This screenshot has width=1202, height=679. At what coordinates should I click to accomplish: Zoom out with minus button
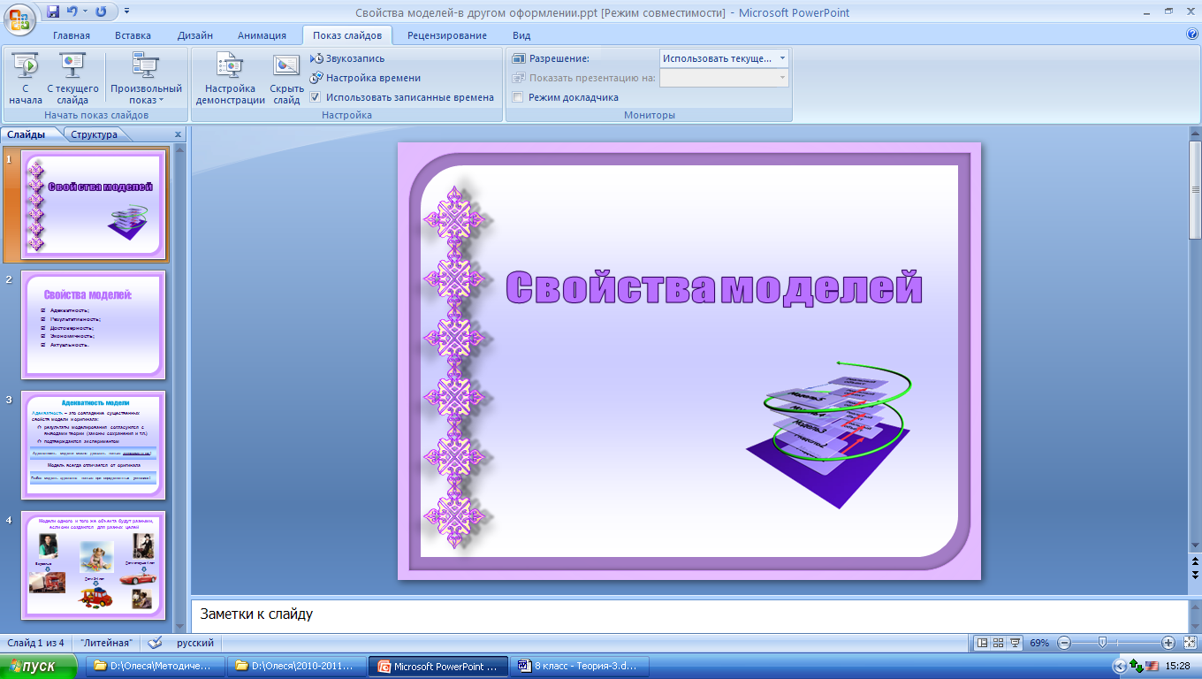click(x=1064, y=643)
